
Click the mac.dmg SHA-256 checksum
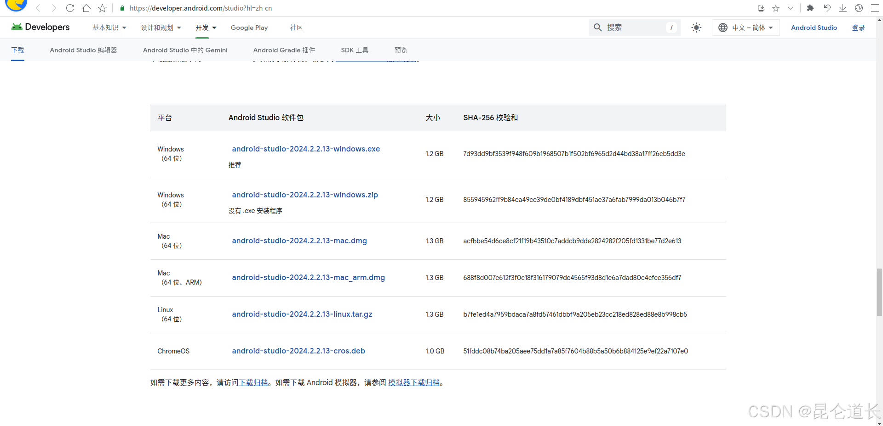[x=572, y=241]
